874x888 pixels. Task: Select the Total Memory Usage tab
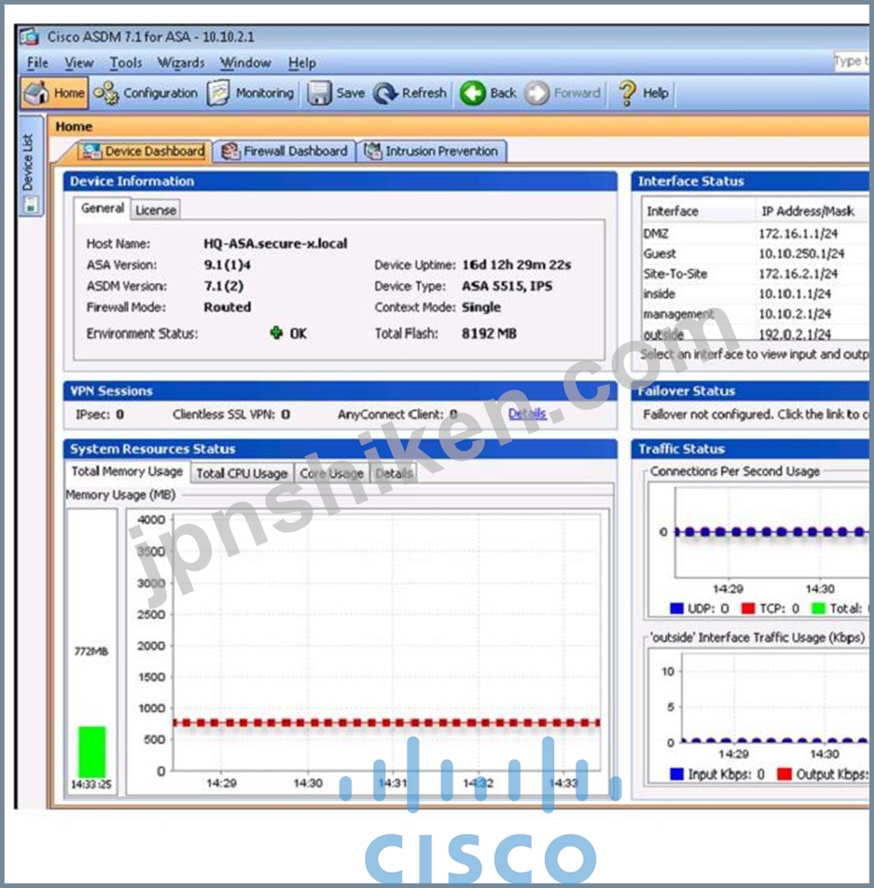pyautogui.click(x=127, y=471)
